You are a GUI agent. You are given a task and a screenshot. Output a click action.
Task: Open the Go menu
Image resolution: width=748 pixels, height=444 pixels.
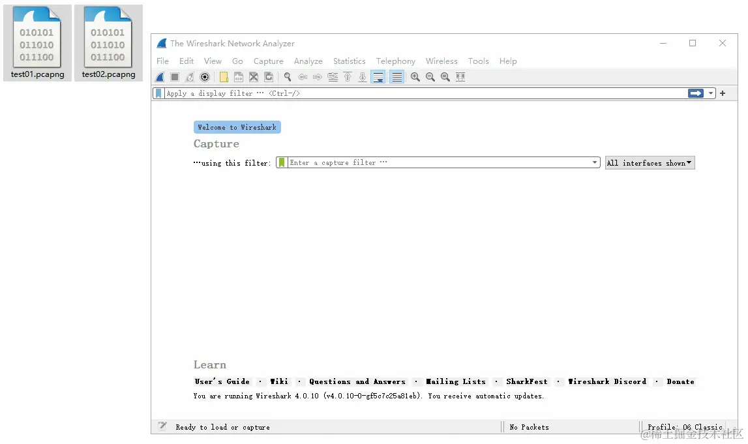click(237, 61)
